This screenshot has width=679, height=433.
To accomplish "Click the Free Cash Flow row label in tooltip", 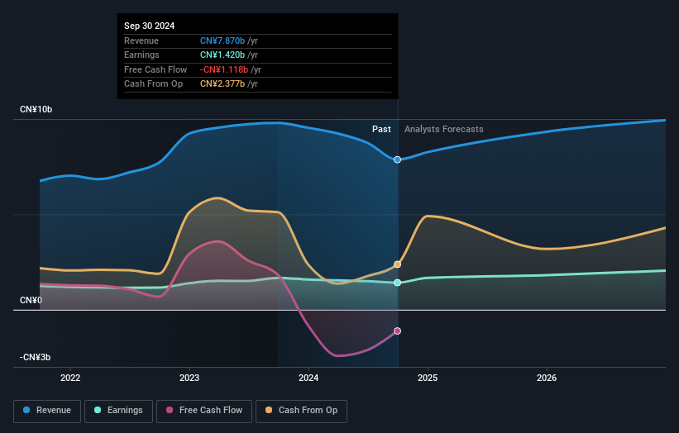I will click(155, 69).
